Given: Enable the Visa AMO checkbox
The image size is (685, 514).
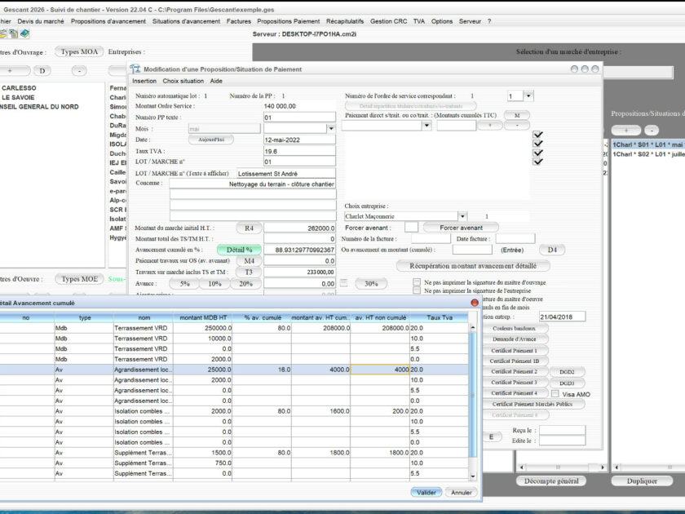Looking at the screenshot, I should (x=555, y=394).
